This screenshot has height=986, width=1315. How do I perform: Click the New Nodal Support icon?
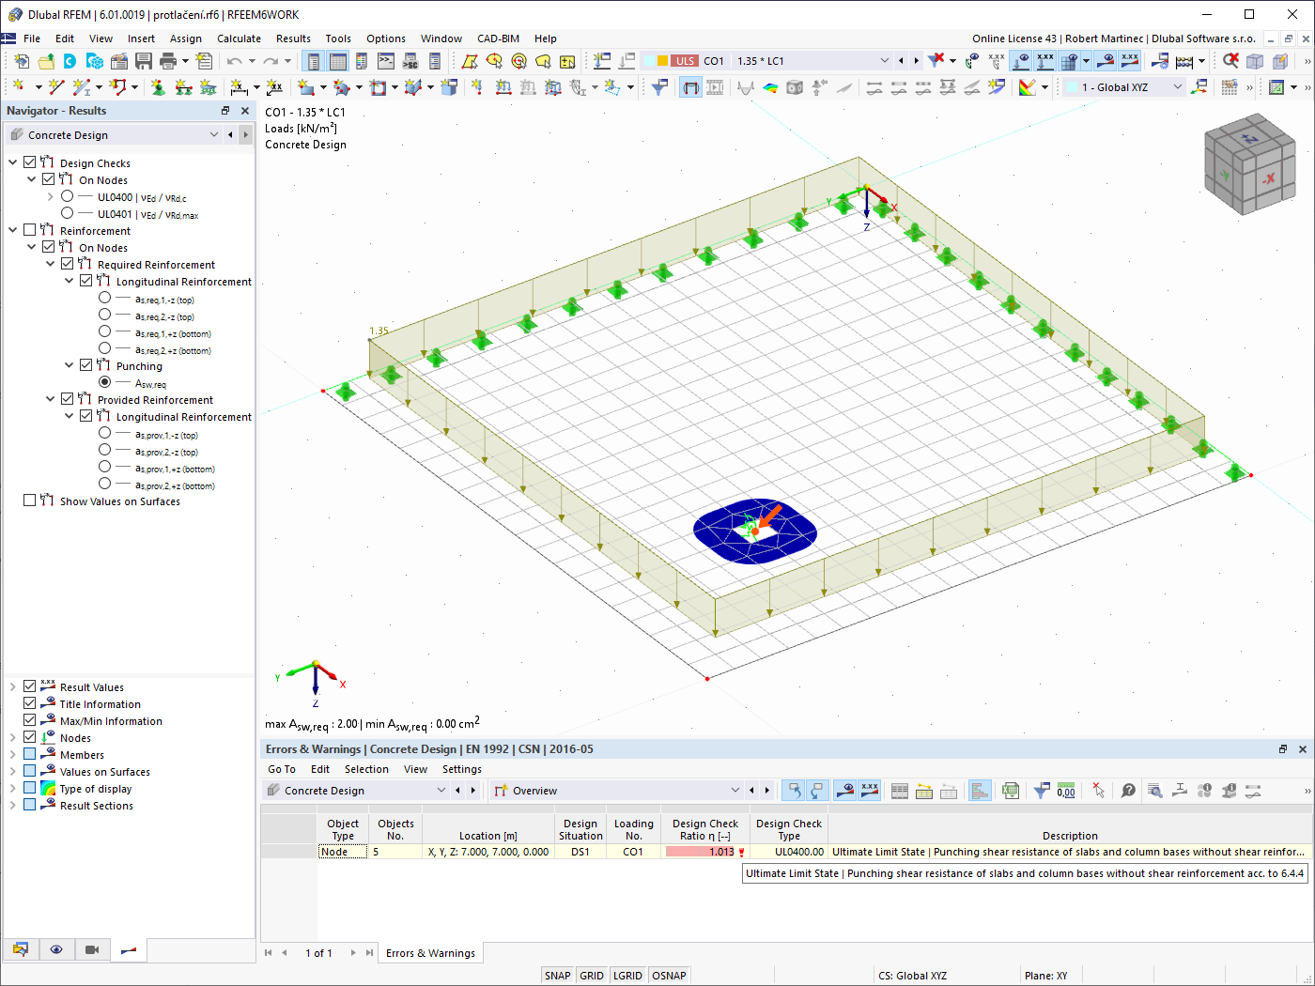(158, 87)
